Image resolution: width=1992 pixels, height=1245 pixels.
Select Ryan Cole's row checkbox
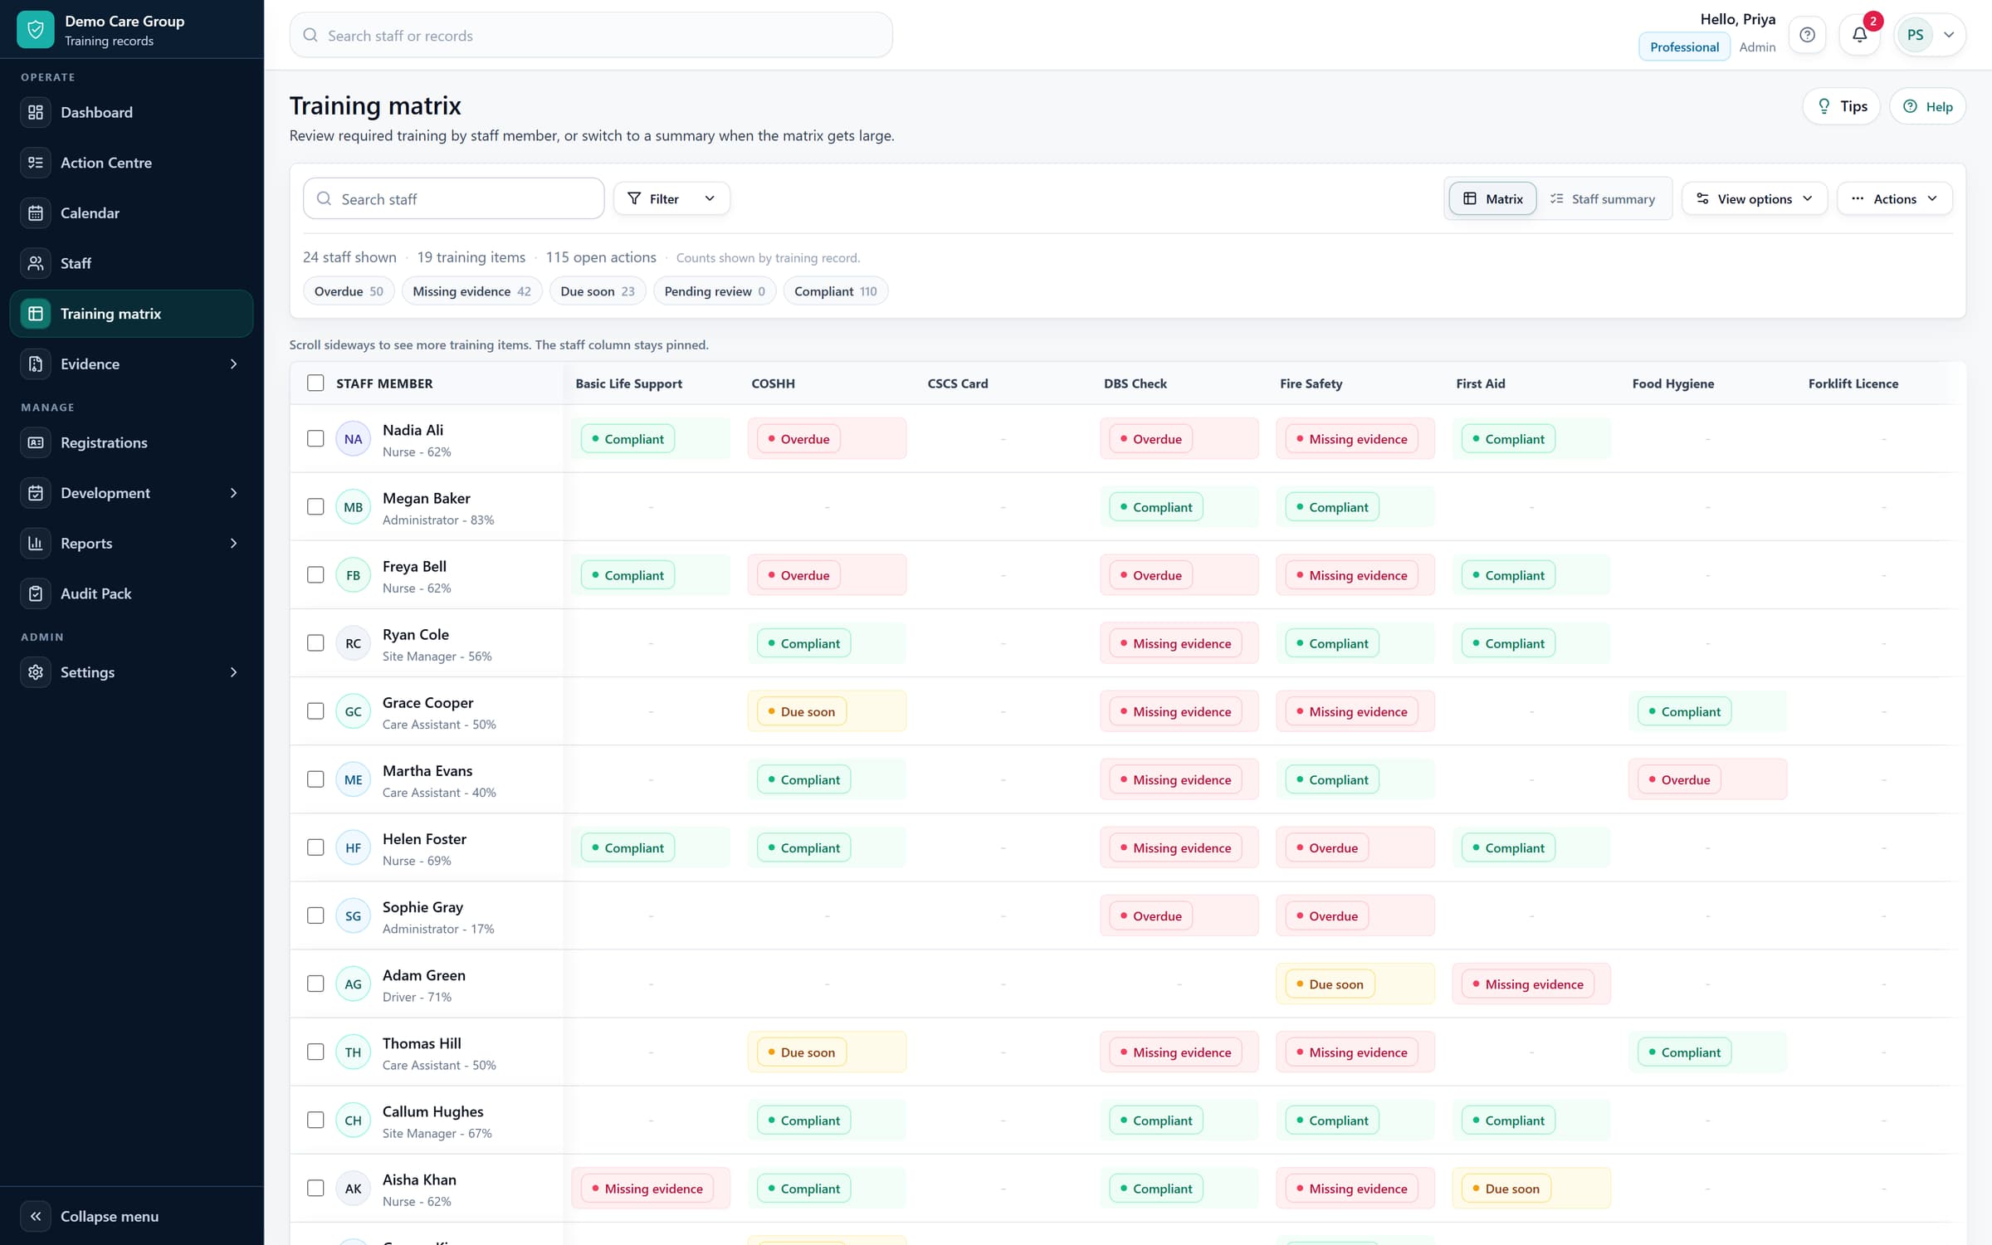pos(315,642)
